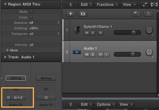The image size is (159, 110).
Task: Click the In 1-2 input button
Action: pos(18,98)
